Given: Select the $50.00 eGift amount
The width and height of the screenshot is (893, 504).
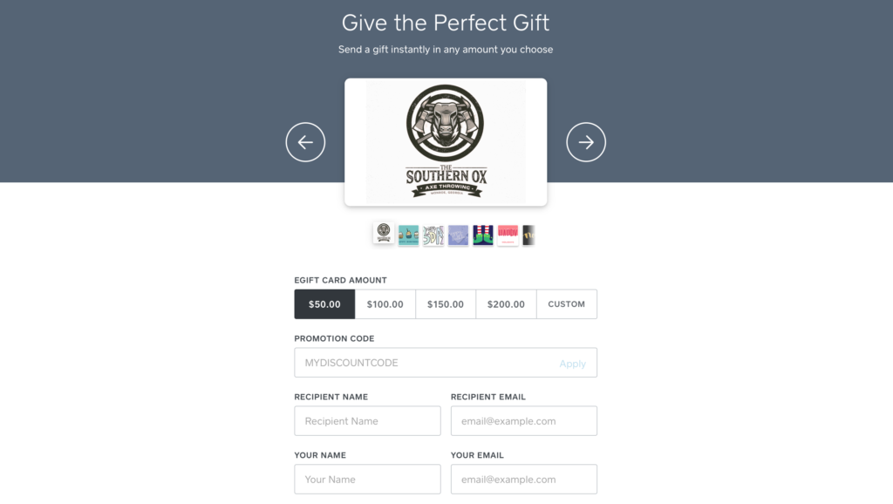Looking at the screenshot, I should tap(324, 304).
